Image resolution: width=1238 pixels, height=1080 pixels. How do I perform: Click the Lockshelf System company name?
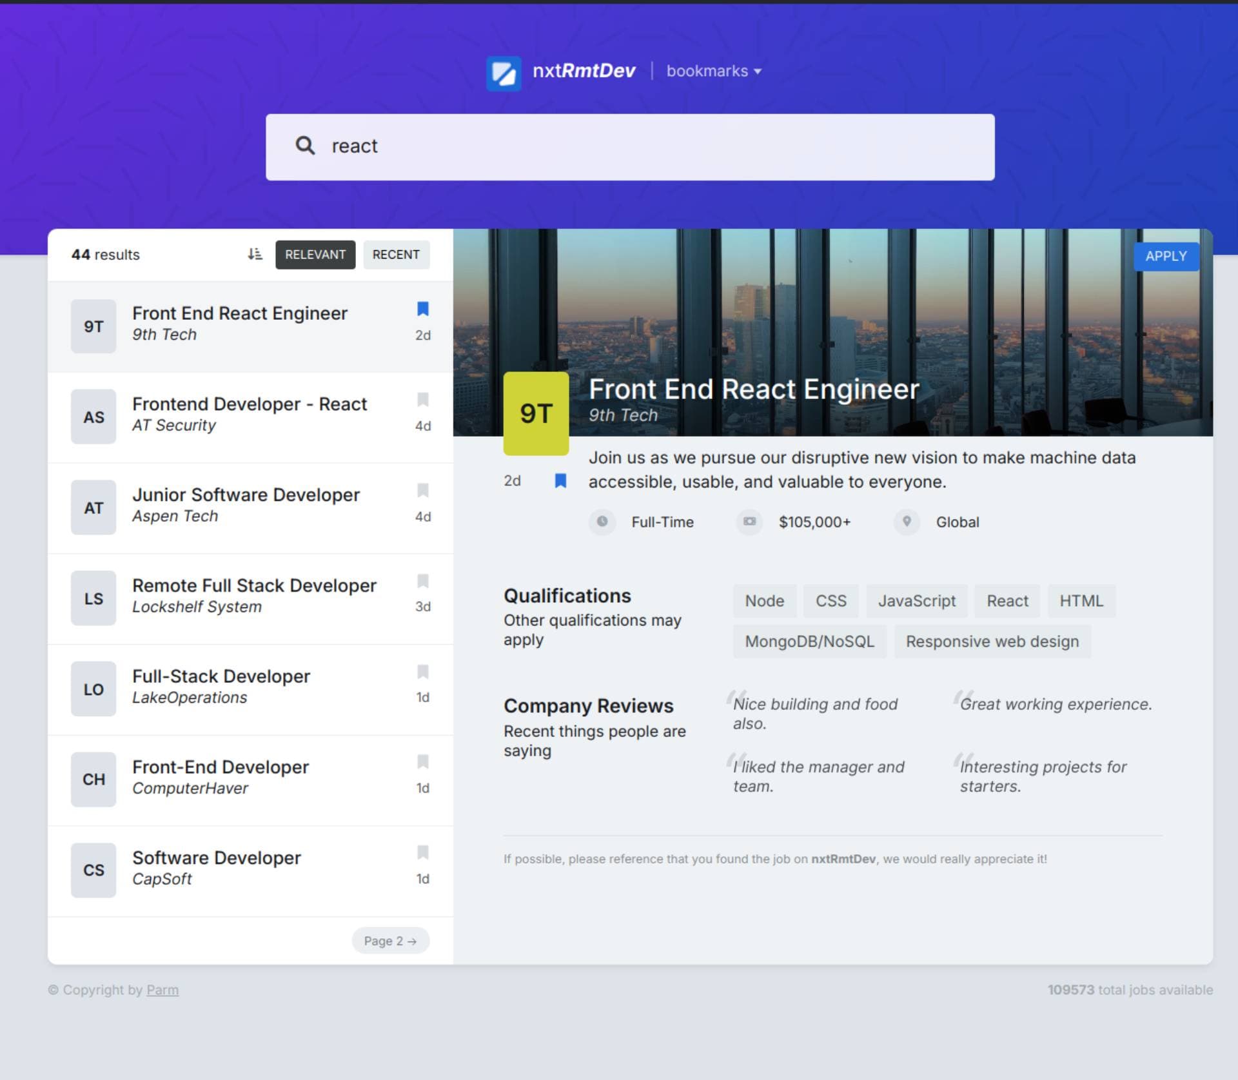click(x=197, y=607)
